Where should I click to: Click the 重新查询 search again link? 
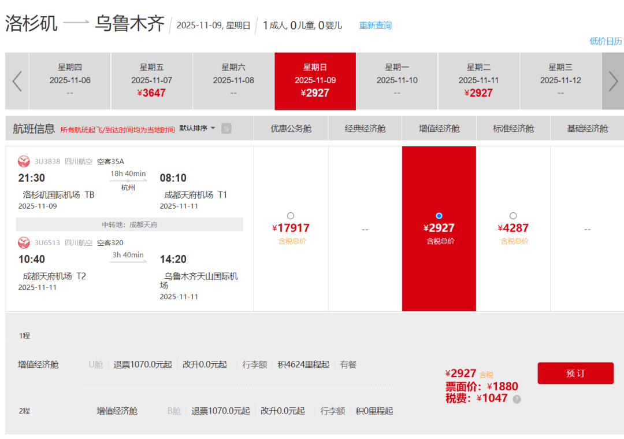375,25
